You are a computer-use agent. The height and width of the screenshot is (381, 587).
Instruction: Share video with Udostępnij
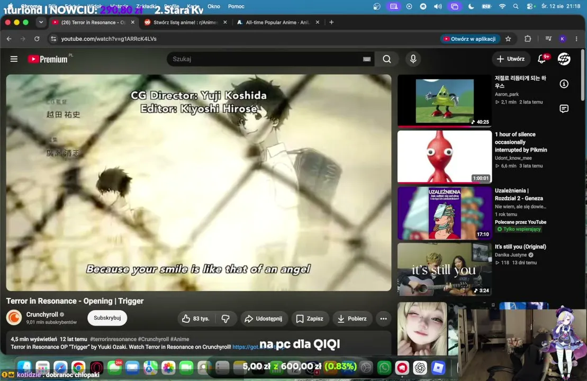(264, 319)
